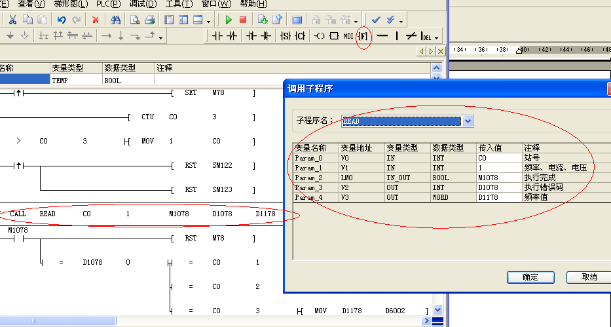This screenshot has height=327, width=611.
Task: Click the binoculars Find icon
Action: point(115,20)
